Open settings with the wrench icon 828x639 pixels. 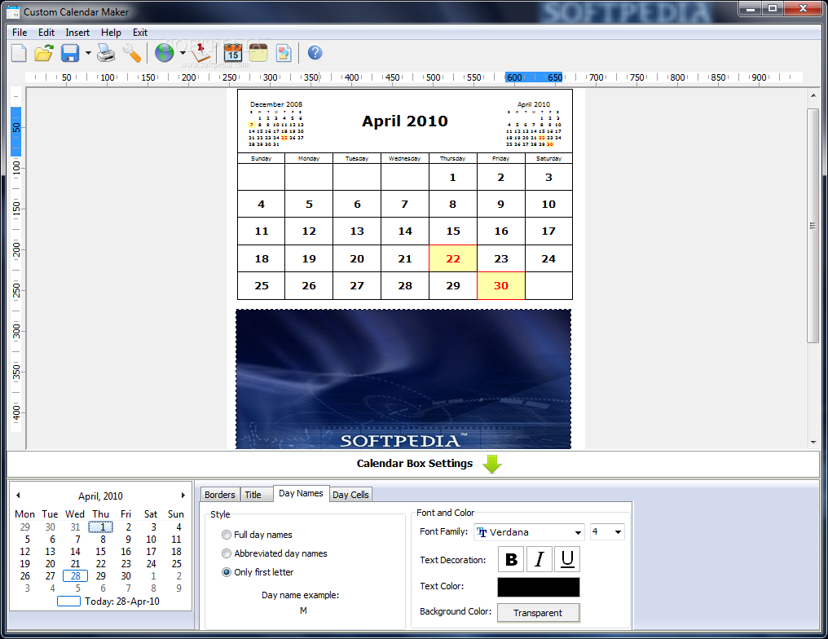tap(131, 53)
